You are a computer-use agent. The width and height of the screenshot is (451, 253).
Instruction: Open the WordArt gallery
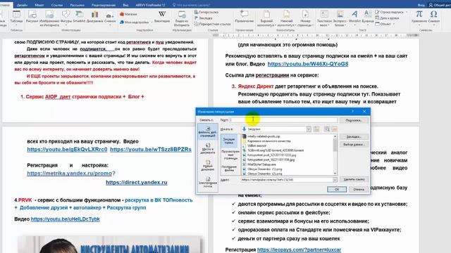coord(354,17)
